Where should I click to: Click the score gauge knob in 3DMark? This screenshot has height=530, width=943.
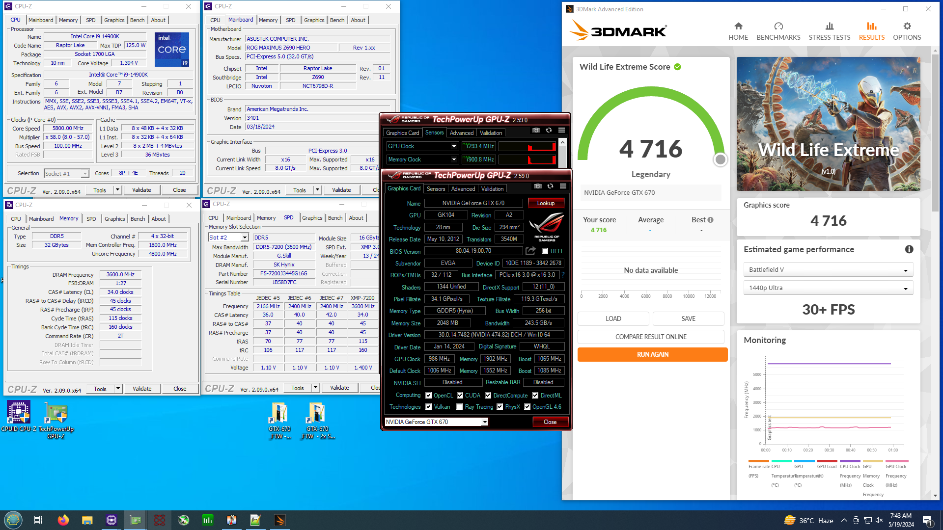coord(720,159)
